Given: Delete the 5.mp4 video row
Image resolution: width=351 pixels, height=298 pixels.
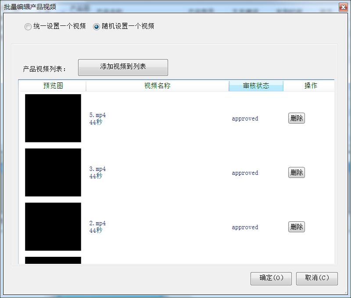Looking at the screenshot, I should [x=297, y=118].
